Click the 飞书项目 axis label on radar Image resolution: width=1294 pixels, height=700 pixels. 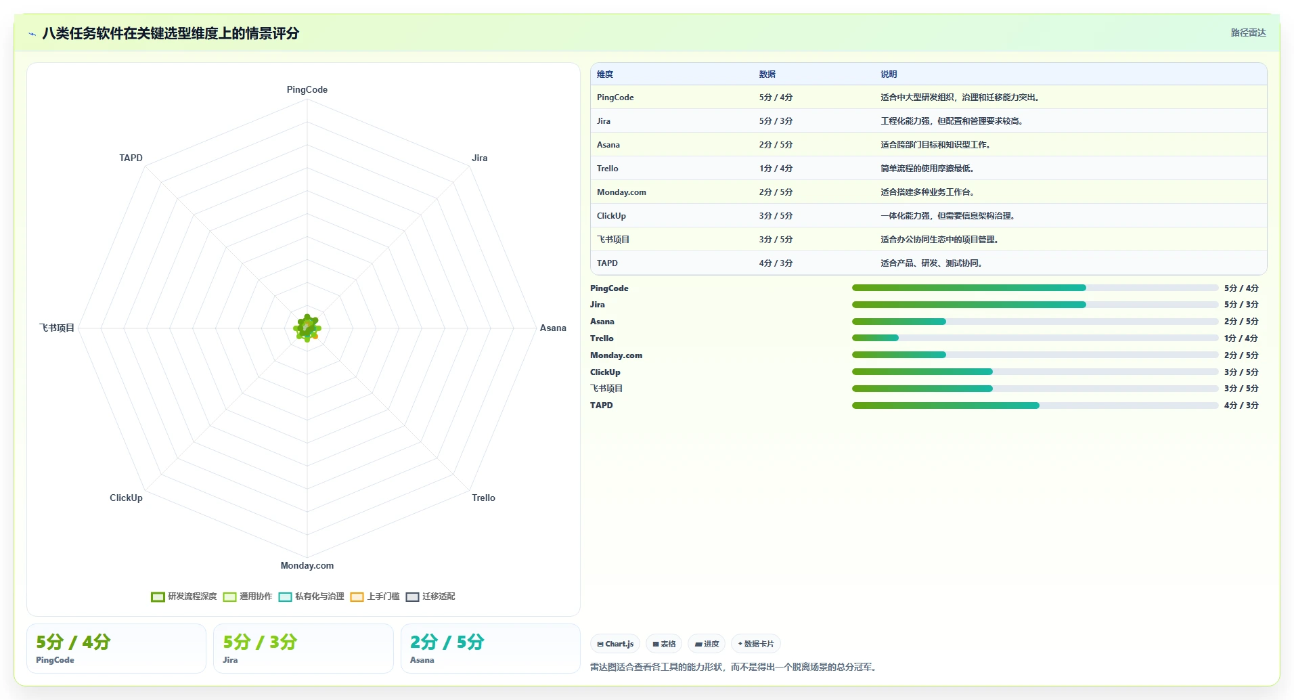[x=57, y=328]
